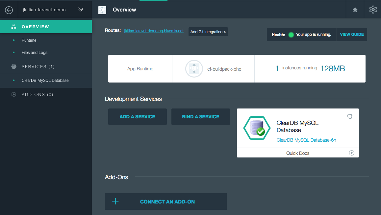This screenshot has width=381, height=215.
Task: Click the Add a Service button
Action: (137, 117)
